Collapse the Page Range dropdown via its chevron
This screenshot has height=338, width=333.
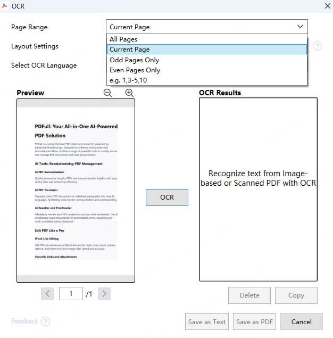click(x=300, y=27)
